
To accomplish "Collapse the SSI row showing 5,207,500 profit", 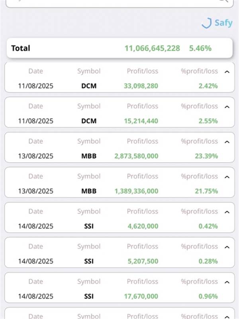I will (227, 247).
